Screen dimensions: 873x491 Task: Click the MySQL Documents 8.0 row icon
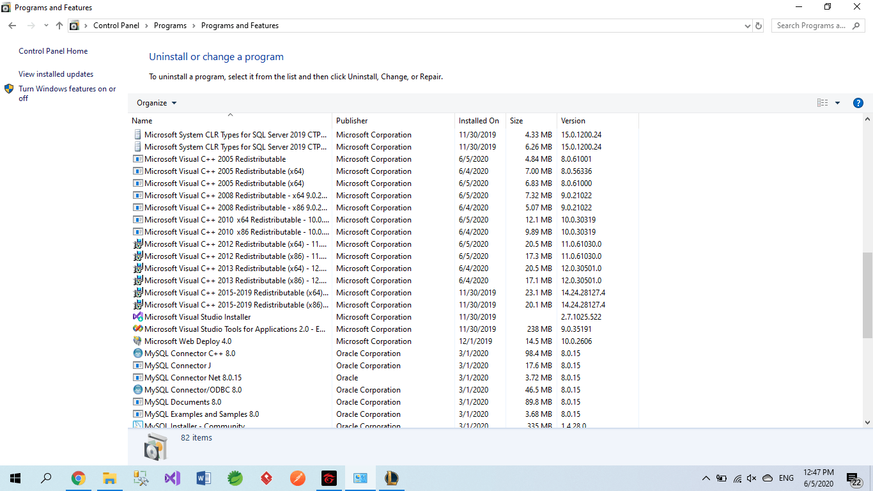(137, 402)
